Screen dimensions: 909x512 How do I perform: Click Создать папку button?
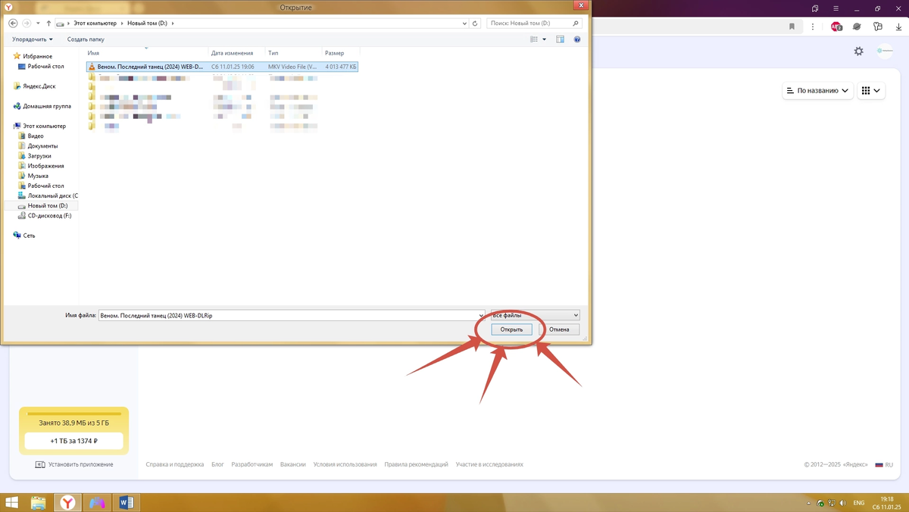coord(86,39)
